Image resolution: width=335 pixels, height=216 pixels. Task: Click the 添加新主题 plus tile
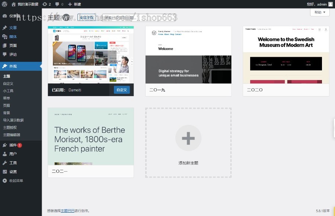point(188,142)
